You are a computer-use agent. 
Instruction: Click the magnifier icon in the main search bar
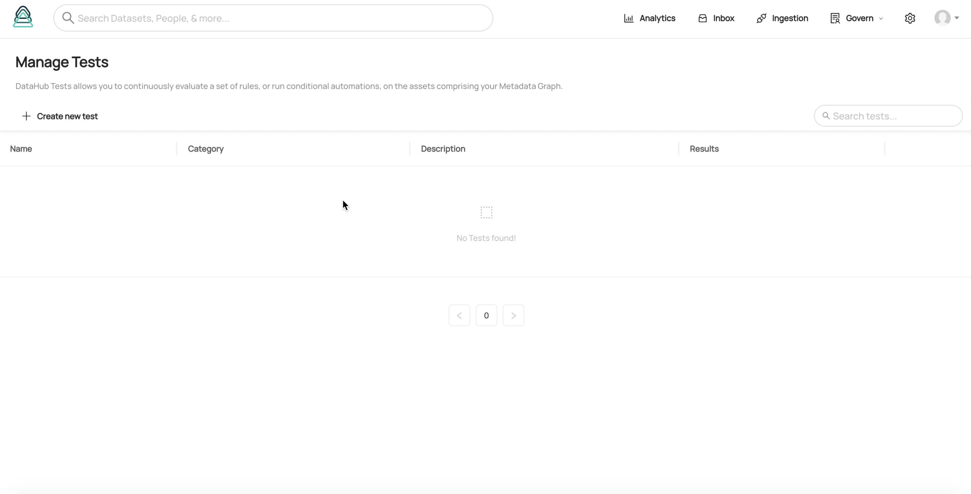tap(68, 18)
